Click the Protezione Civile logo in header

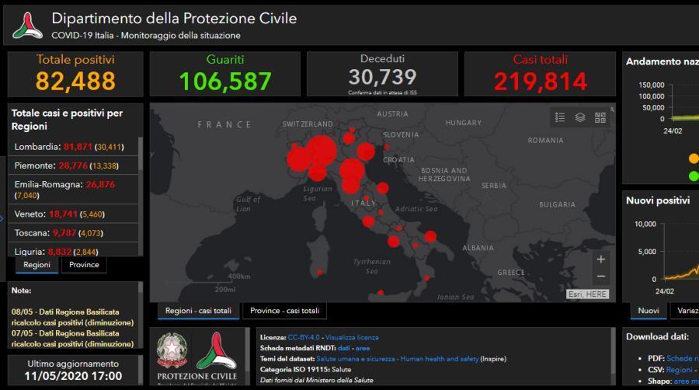pos(28,26)
